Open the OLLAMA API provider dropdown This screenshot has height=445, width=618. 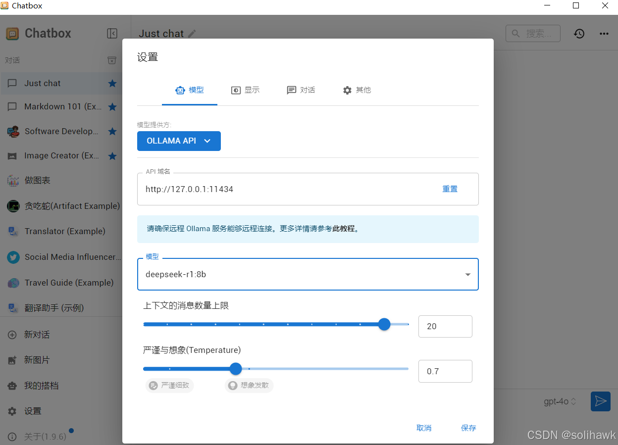click(179, 141)
